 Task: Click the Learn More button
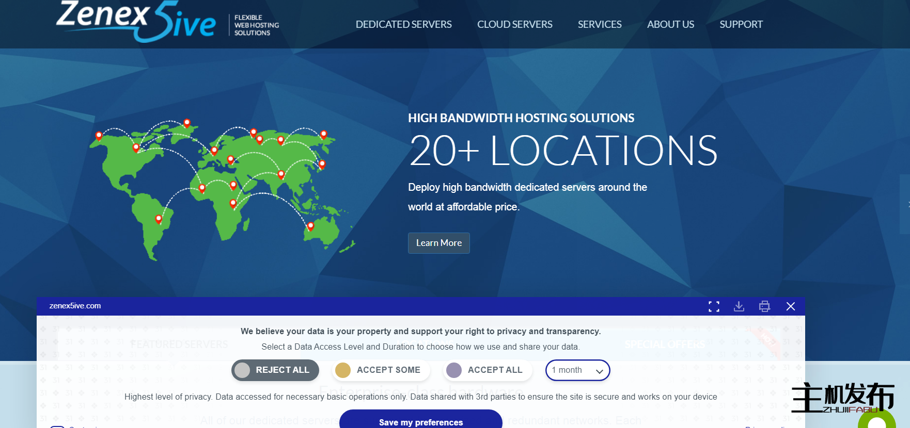[438, 243]
